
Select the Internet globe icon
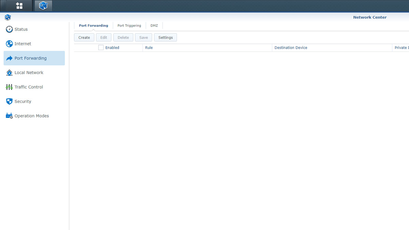[9, 44]
